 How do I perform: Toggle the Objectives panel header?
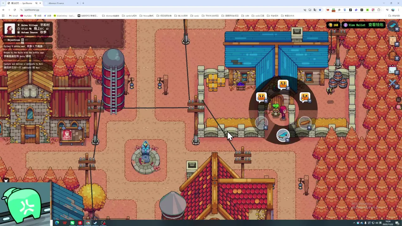[x=27, y=40]
